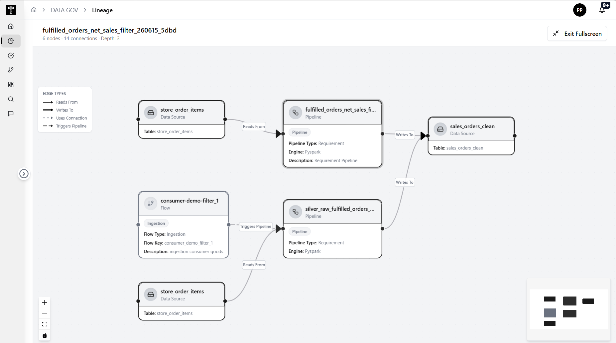This screenshot has height=343, width=616.
Task: Open the search icon in sidebar
Action: 11,99
